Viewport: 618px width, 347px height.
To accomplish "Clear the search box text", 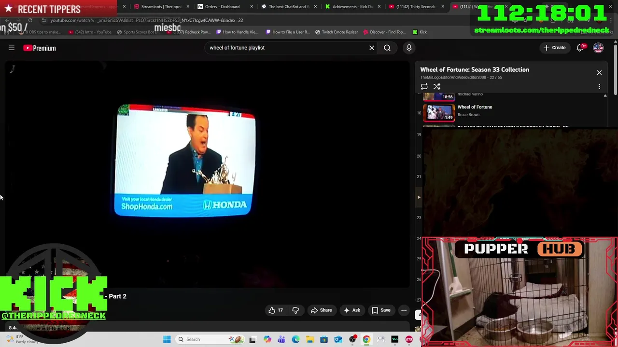I will point(372,48).
